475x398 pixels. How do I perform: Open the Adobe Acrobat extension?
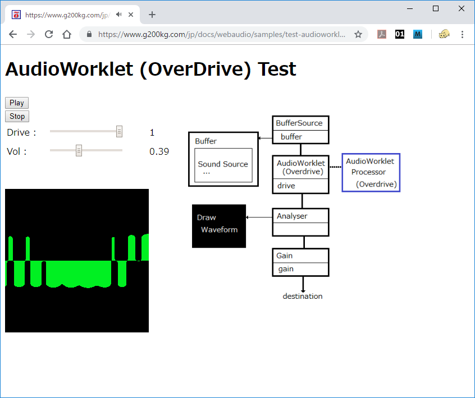point(382,34)
